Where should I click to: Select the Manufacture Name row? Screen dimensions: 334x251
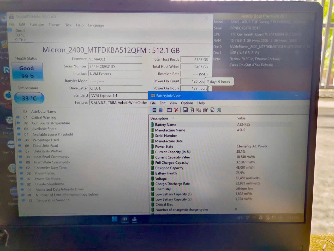[x=229, y=130]
